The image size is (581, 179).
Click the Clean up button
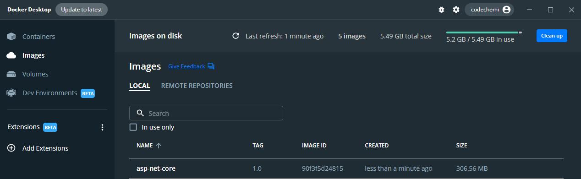(x=552, y=36)
